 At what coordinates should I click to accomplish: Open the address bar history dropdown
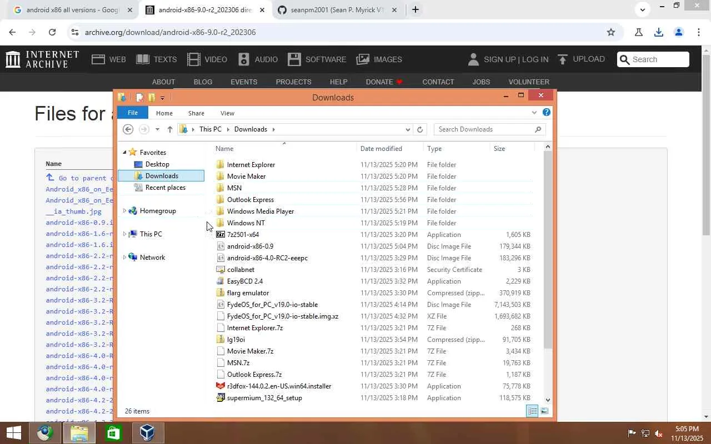[x=408, y=129]
